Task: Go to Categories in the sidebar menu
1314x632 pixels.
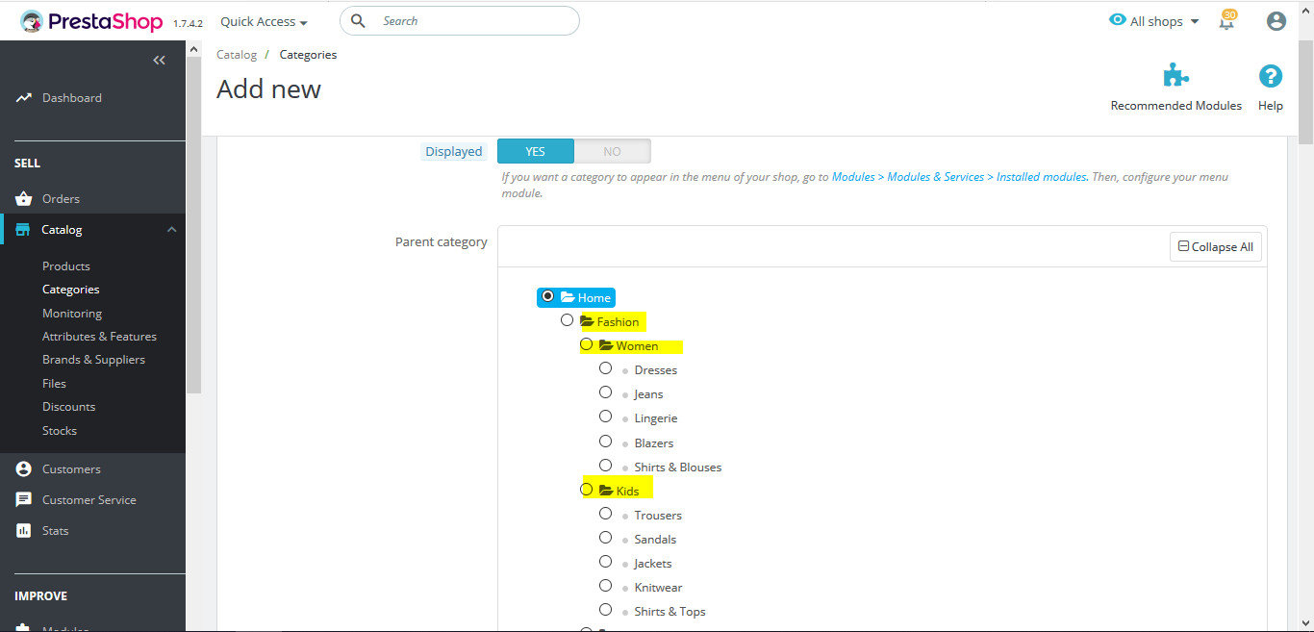Action: tap(70, 289)
